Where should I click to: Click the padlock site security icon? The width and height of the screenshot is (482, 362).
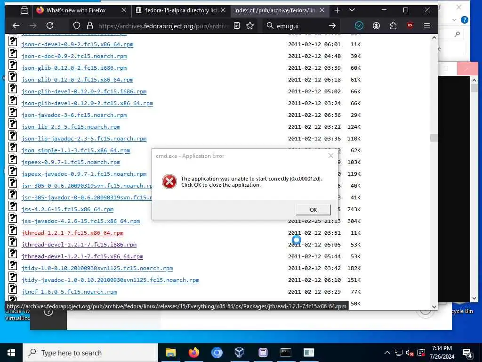[x=90, y=25]
